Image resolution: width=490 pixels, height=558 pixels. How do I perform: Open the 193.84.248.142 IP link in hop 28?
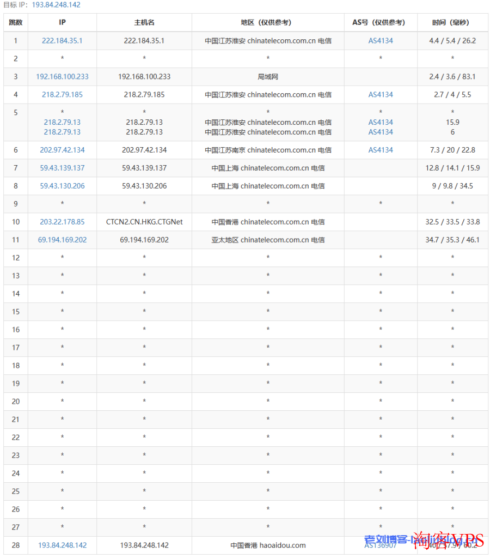click(62, 545)
